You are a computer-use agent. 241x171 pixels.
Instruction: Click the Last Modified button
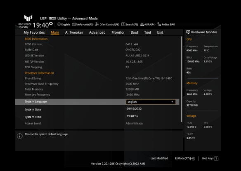point(159,158)
